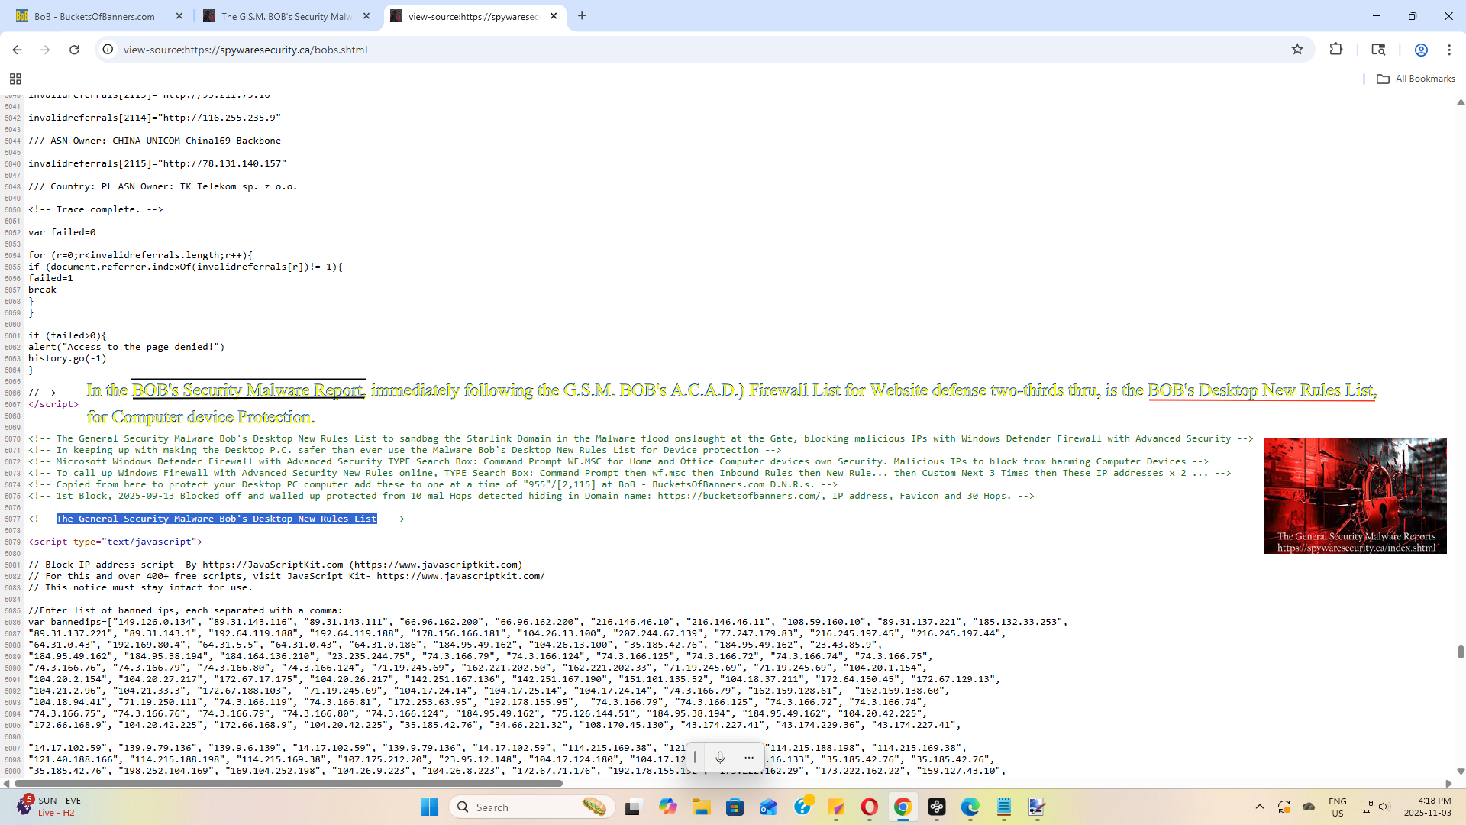Click the "<!-- Trace complete. -->" comment line
Image resolution: width=1466 pixels, height=825 pixels.
95,209
